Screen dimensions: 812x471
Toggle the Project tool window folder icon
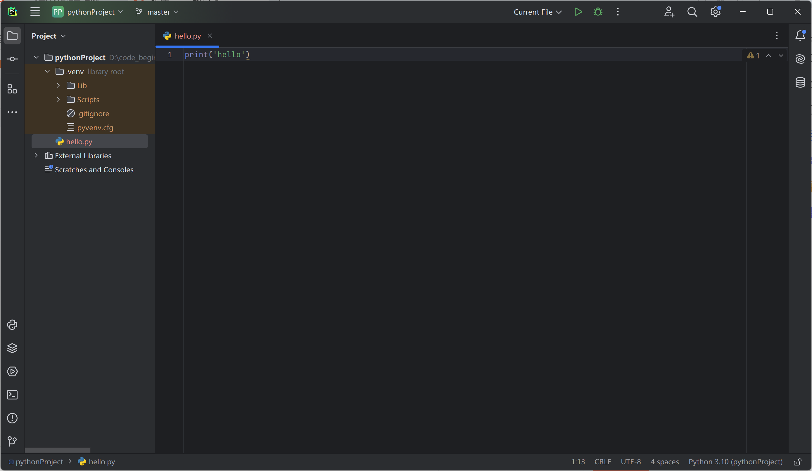[12, 36]
